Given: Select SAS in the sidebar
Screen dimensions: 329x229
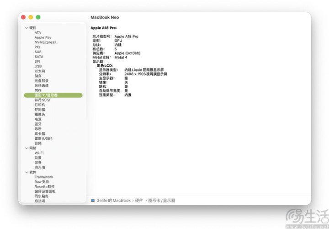Looking at the screenshot, I should (x=38, y=52).
